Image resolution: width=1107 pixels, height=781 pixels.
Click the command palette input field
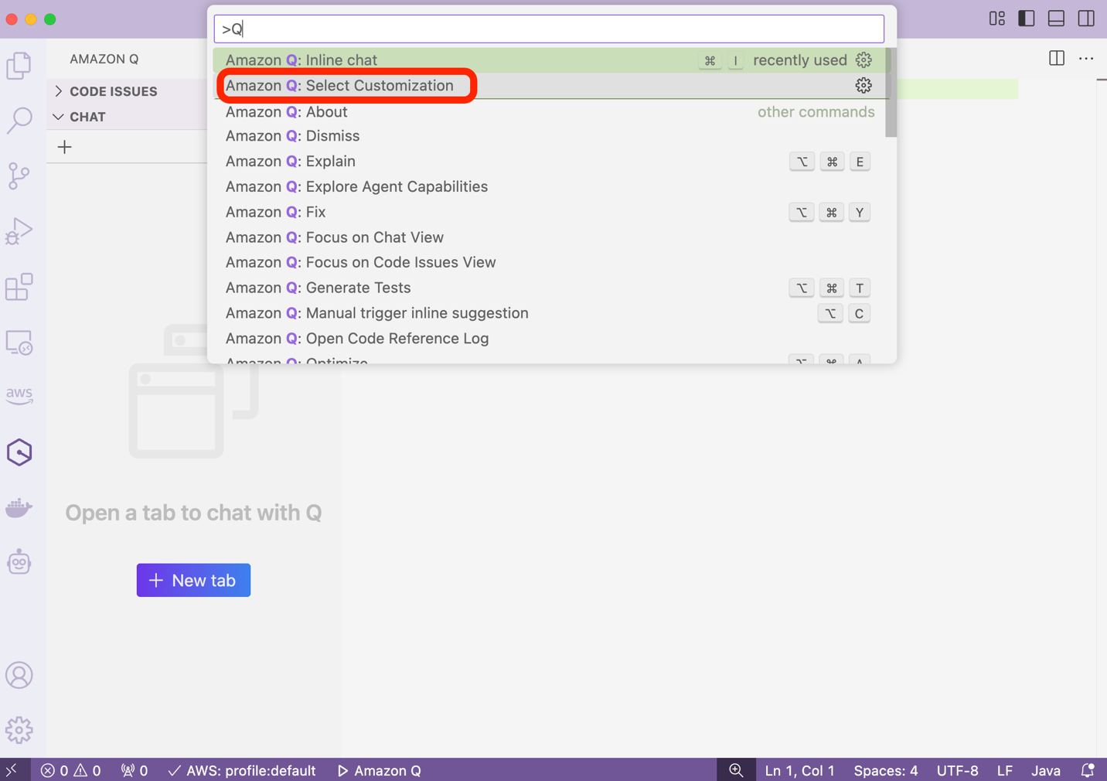549,29
